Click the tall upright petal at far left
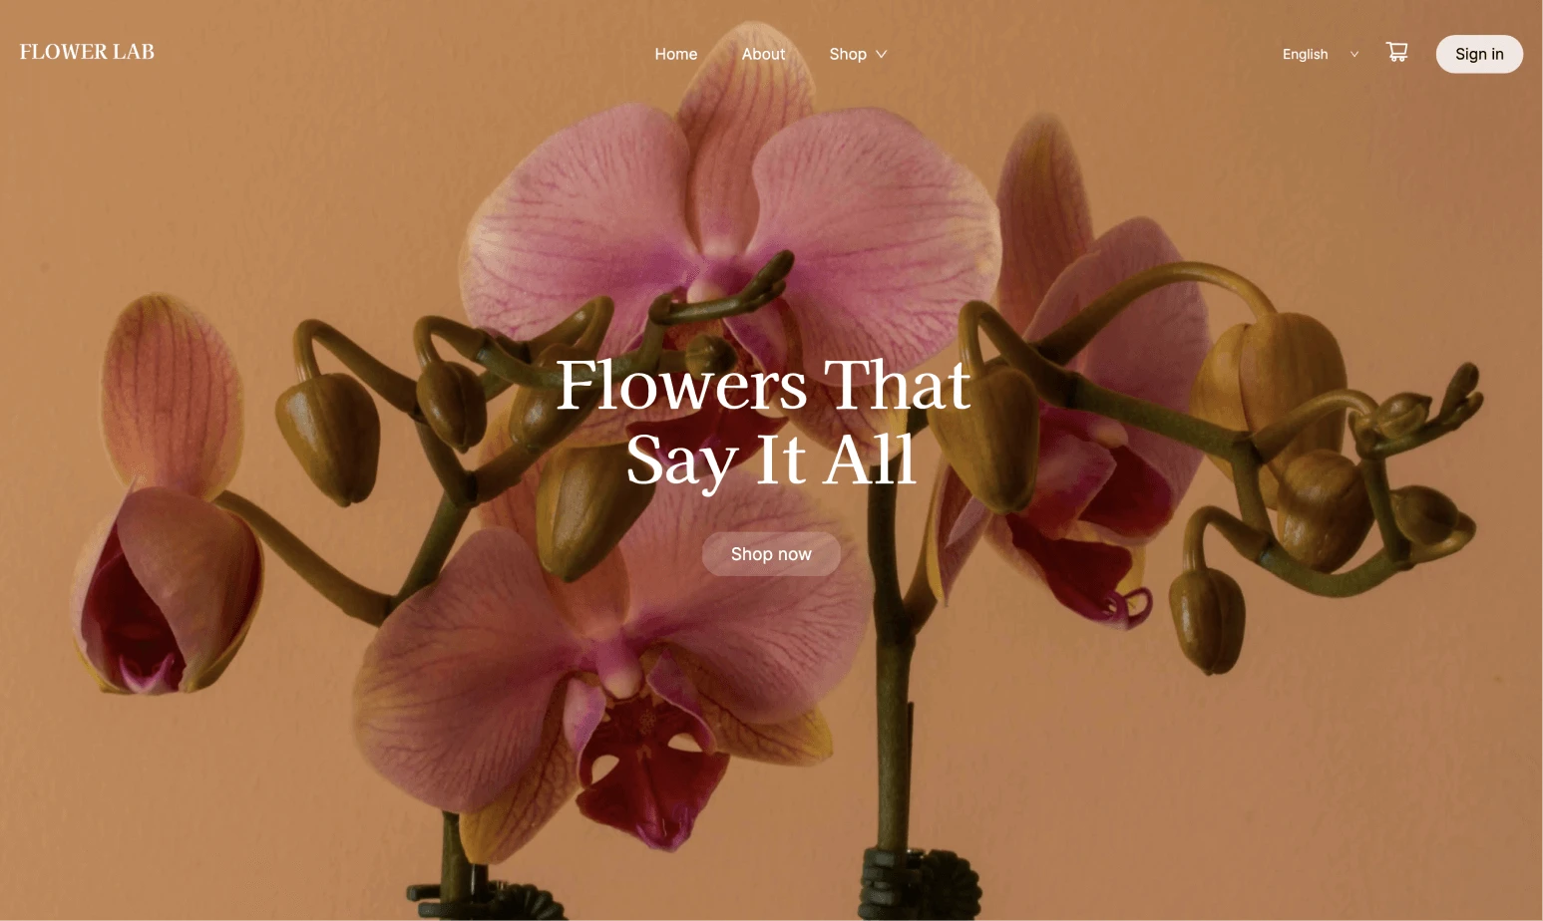The image size is (1543, 921). (x=172, y=397)
